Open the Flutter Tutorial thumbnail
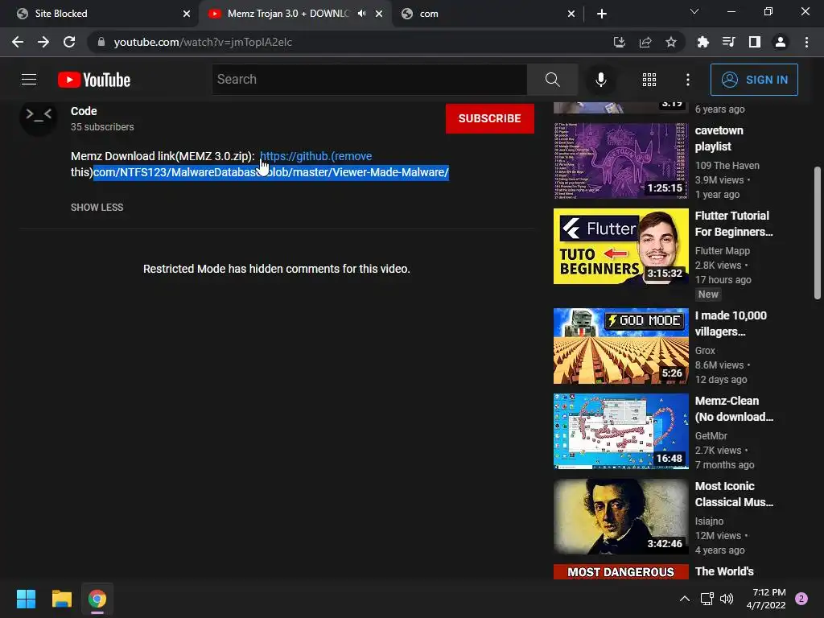 tap(620, 246)
